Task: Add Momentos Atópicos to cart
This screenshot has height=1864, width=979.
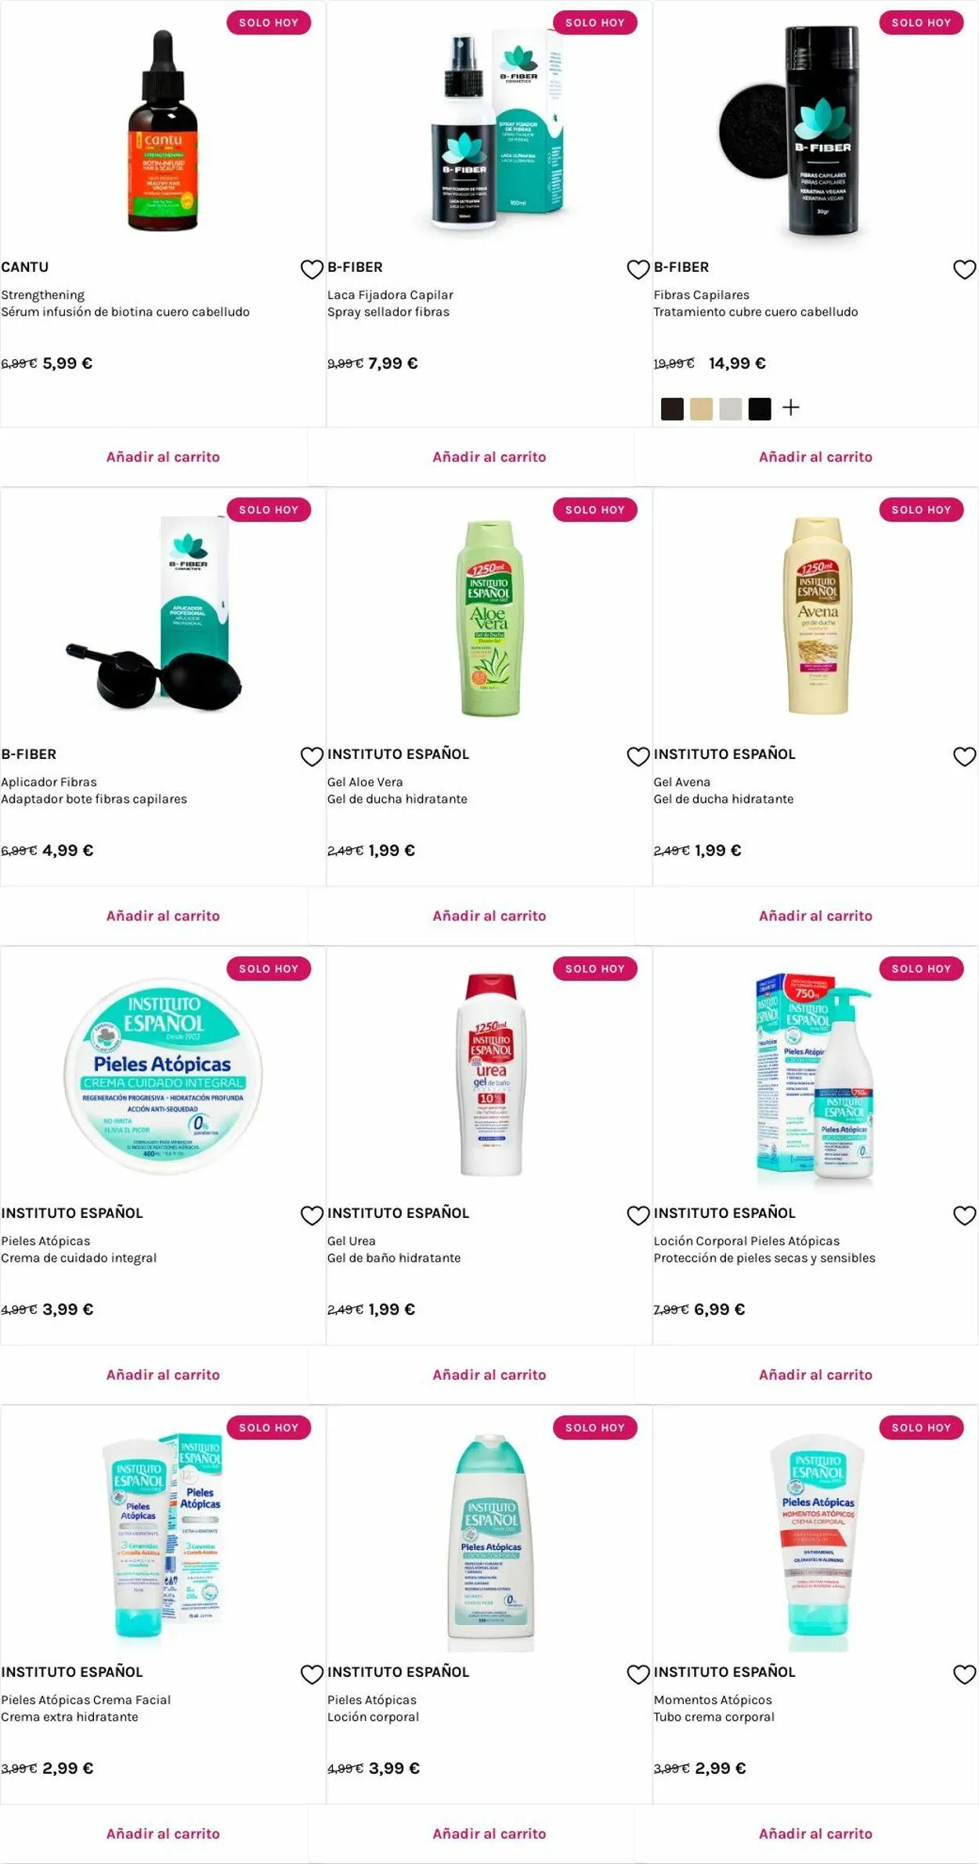Action: [815, 1834]
